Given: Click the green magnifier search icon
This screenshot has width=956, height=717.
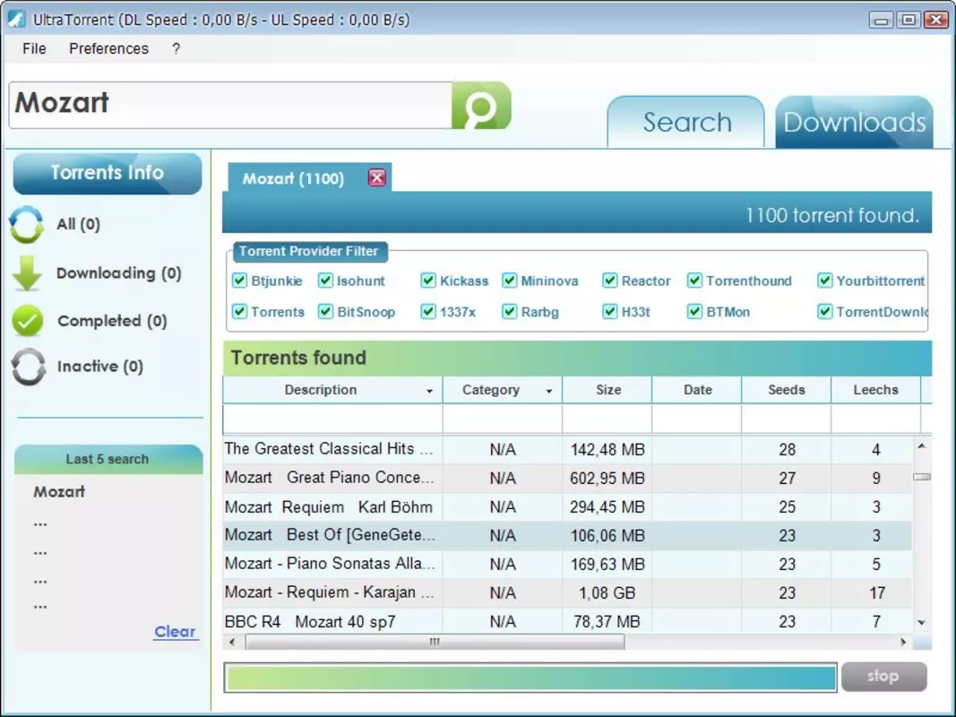Looking at the screenshot, I should click(x=481, y=106).
